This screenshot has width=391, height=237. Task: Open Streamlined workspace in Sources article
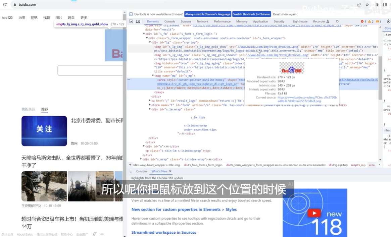point(164,232)
